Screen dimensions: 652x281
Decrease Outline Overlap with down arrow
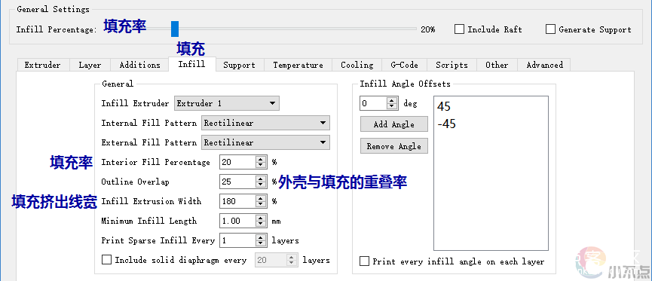261,185
